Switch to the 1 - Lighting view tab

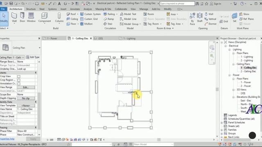(x=129, y=38)
